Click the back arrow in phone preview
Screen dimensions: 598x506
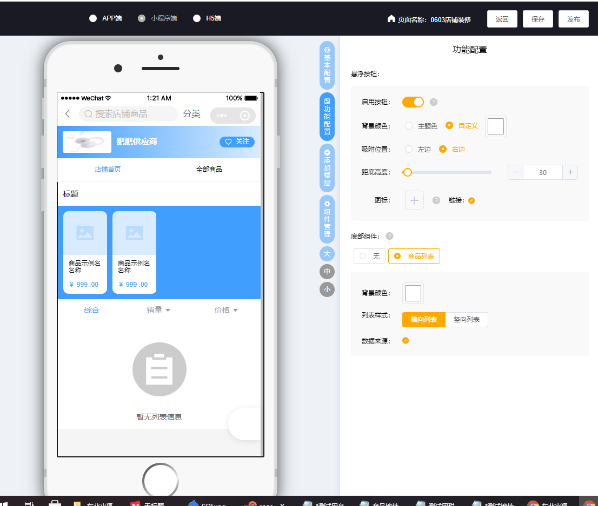point(68,114)
